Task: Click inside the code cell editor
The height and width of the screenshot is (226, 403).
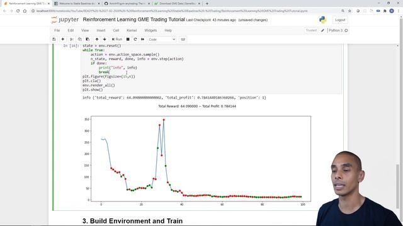Action: tap(212, 68)
